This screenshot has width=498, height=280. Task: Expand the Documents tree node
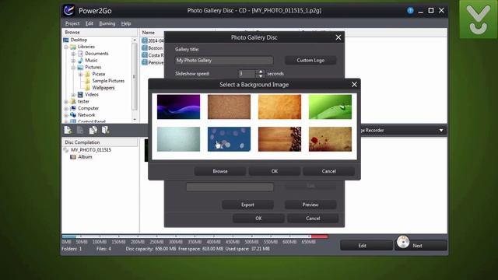(73, 54)
